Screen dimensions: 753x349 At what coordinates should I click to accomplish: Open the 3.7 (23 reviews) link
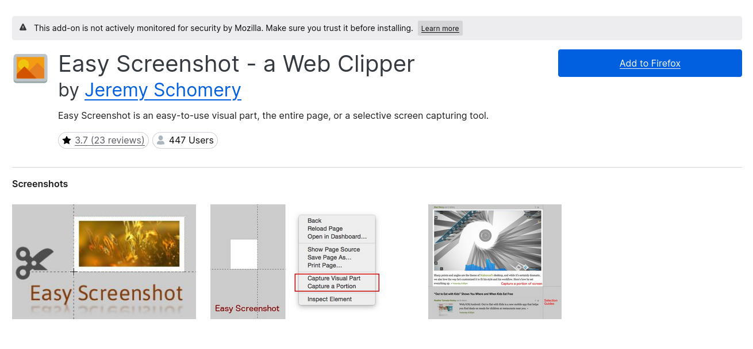(109, 140)
